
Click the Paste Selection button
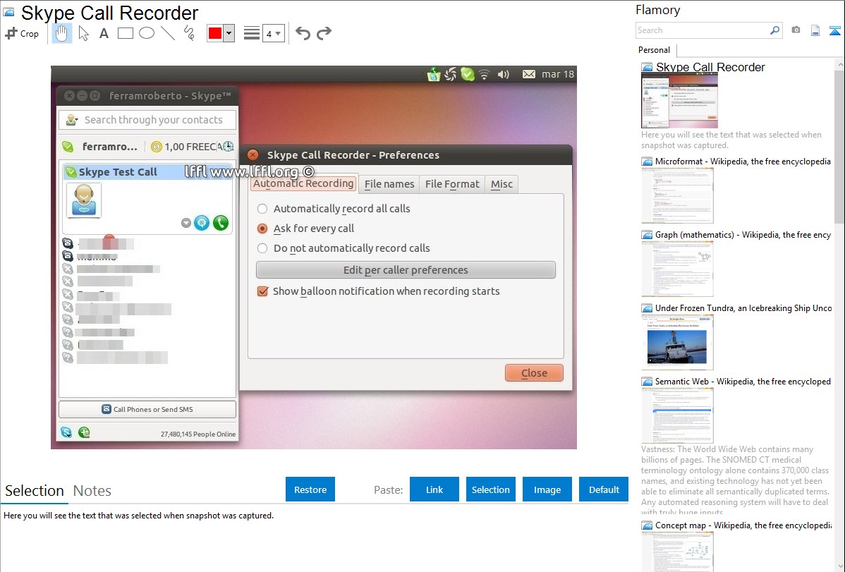click(490, 489)
